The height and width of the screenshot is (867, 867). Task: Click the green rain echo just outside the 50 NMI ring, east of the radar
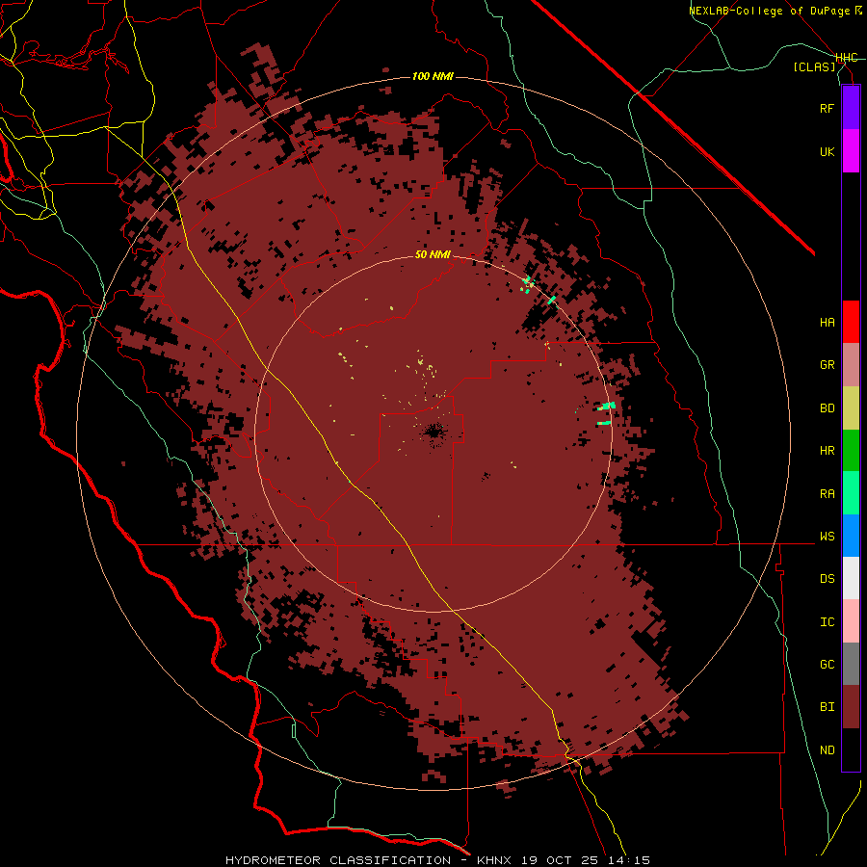point(607,406)
